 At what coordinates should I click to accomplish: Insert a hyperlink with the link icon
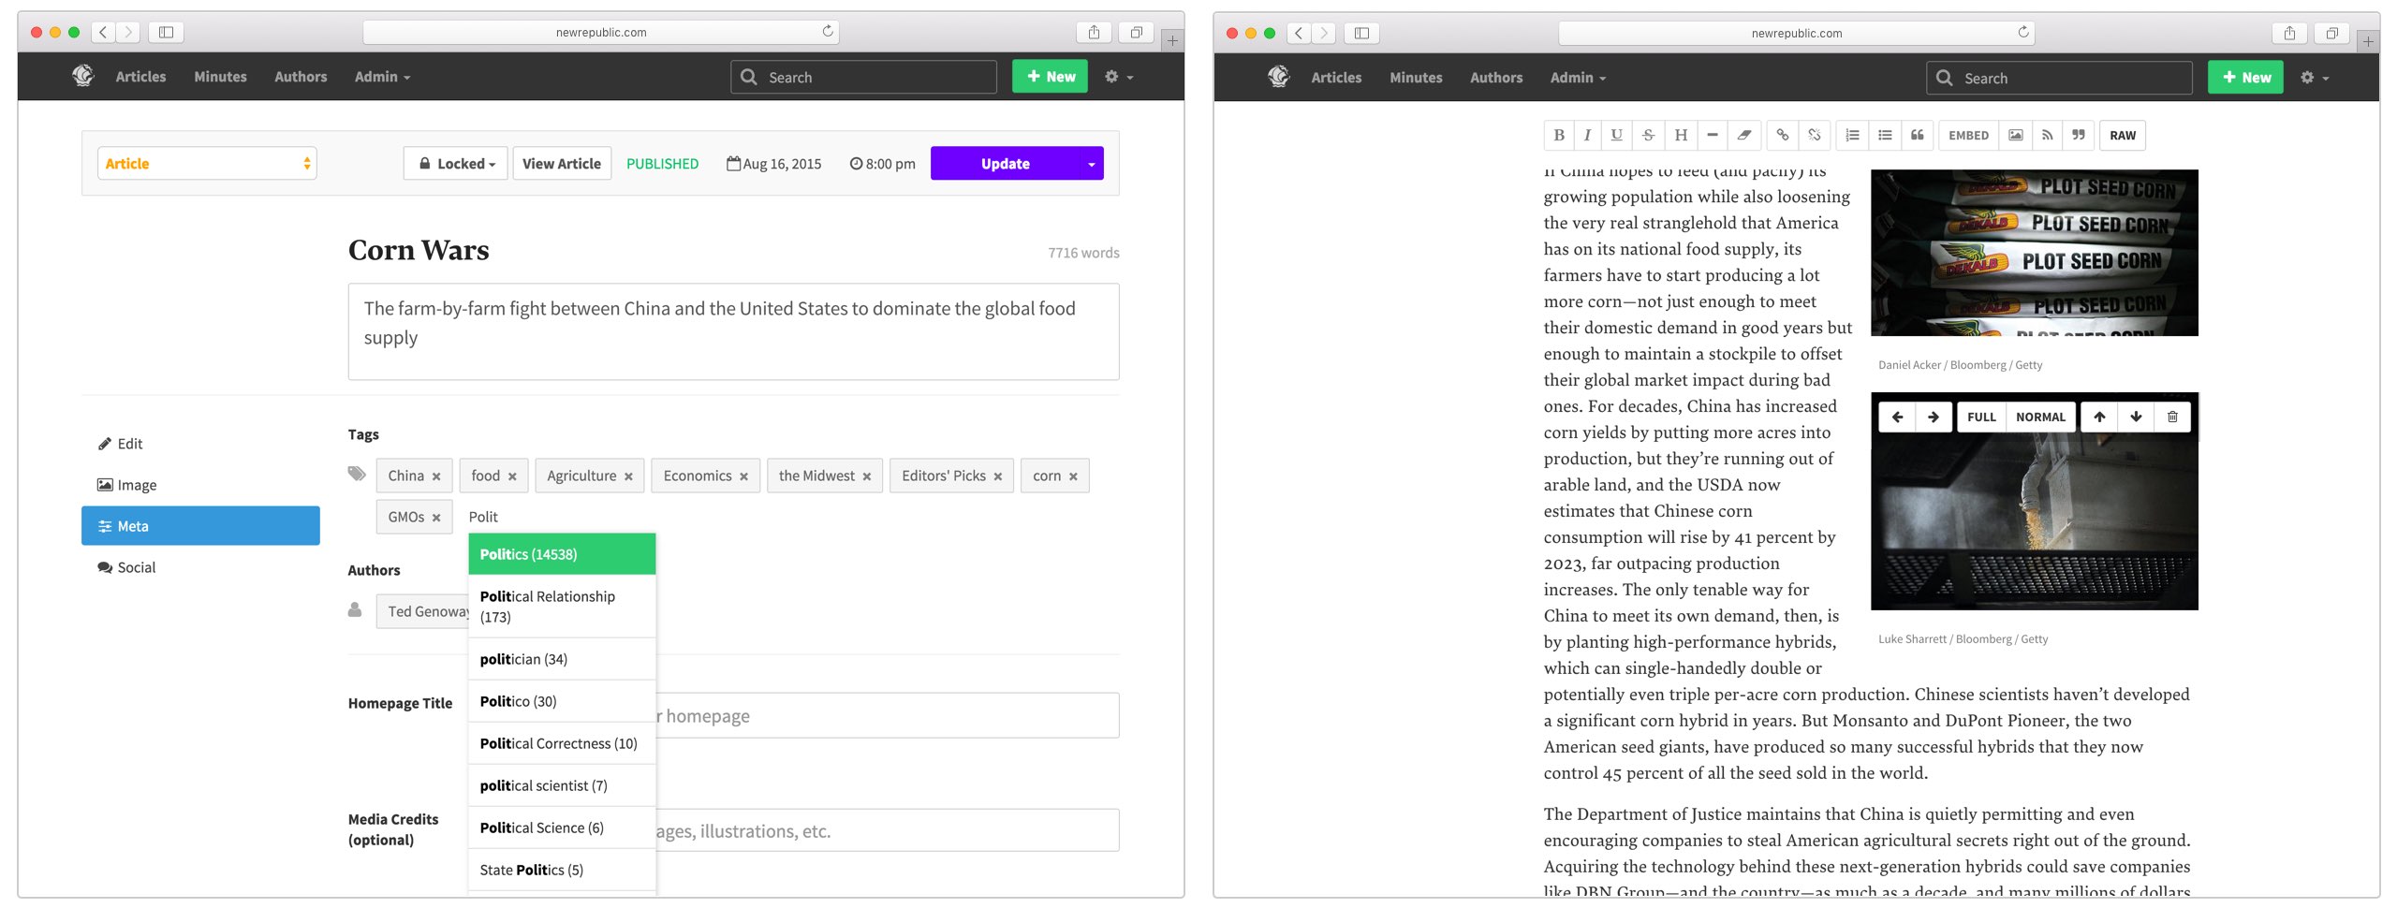[x=1783, y=135]
